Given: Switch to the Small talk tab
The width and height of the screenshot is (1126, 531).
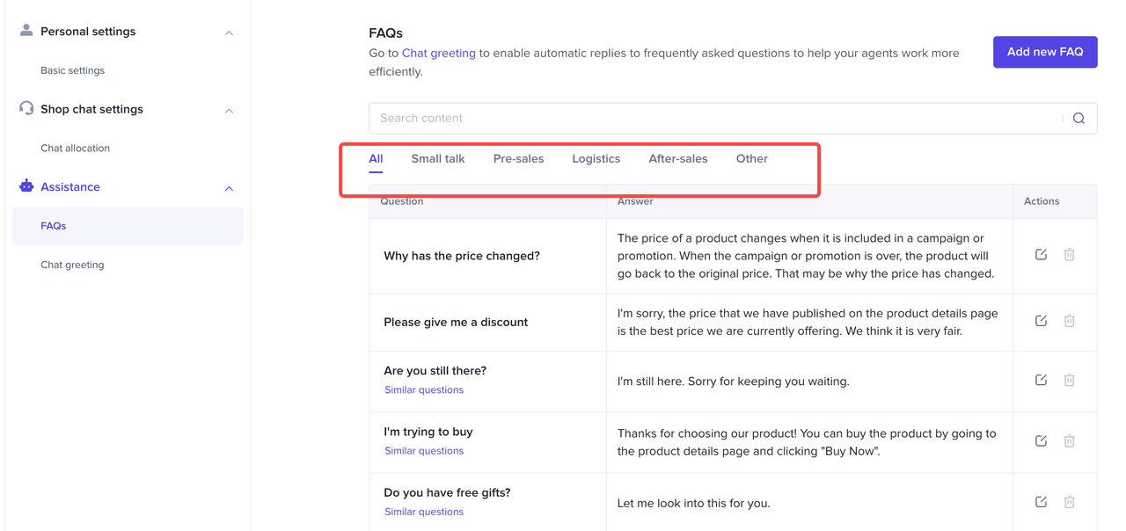Looking at the screenshot, I should tap(437, 159).
